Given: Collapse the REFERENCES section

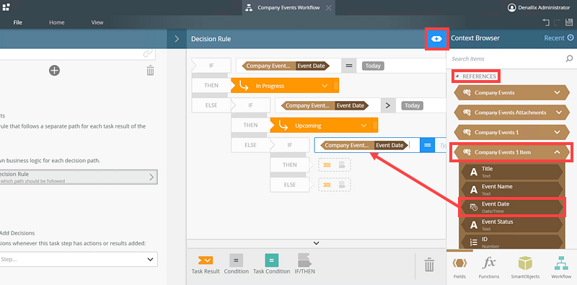Looking at the screenshot, I should point(457,76).
